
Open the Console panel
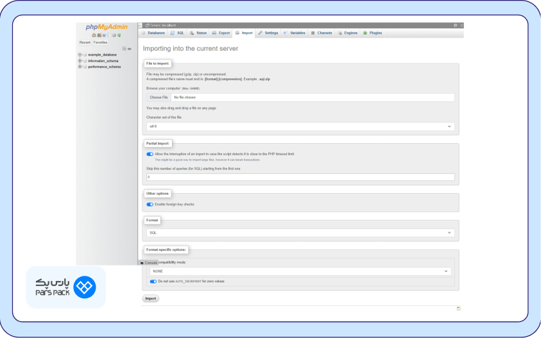149,263
